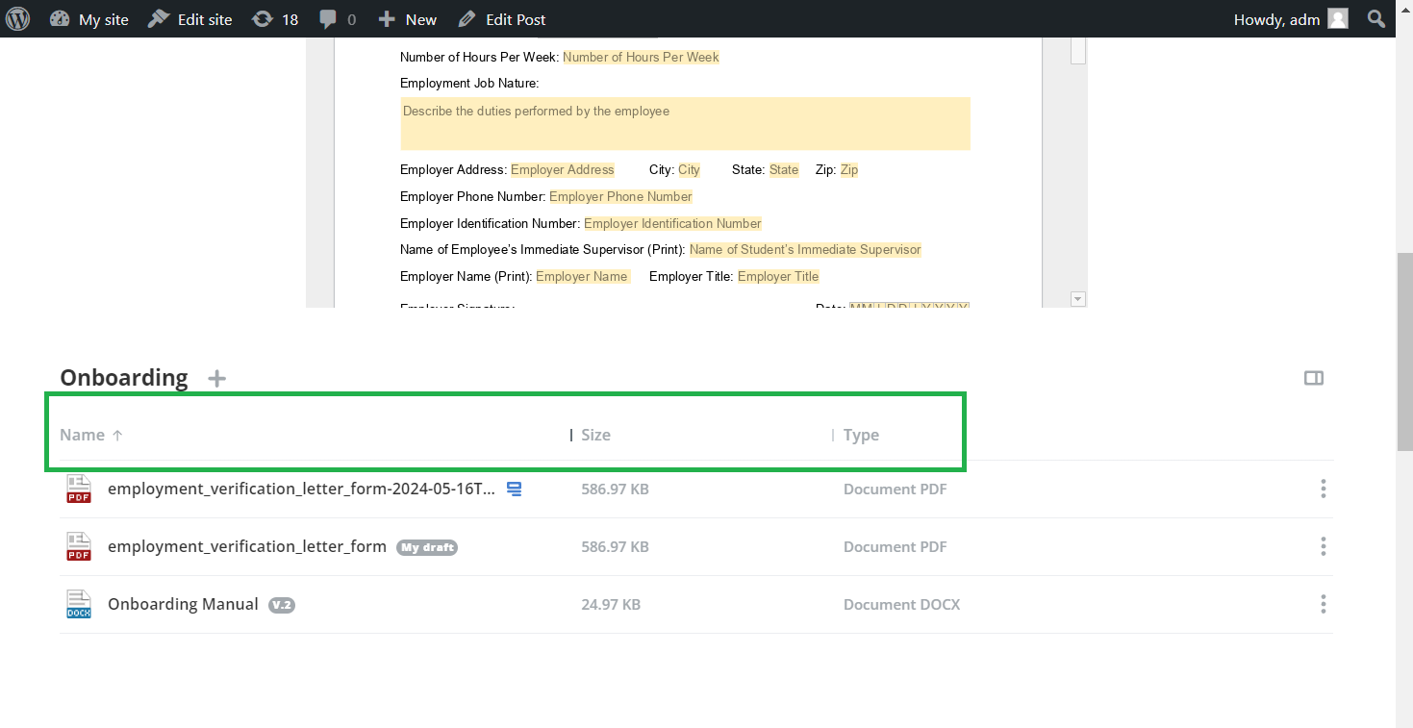Screen dimensions: 1413x728
Task: Click the form icon beside the first PDF
Action: [515, 490]
